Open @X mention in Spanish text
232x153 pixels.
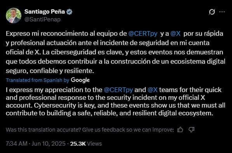[x=175, y=34]
